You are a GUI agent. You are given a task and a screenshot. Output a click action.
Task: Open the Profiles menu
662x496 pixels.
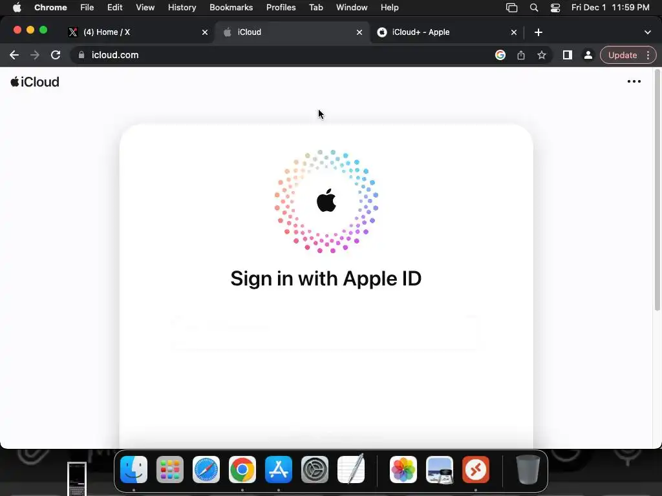[x=281, y=7]
